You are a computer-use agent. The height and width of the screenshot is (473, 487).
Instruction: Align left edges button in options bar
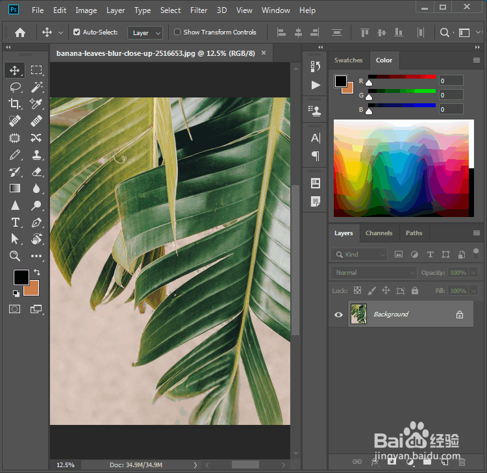pyautogui.click(x=281, y=32)
